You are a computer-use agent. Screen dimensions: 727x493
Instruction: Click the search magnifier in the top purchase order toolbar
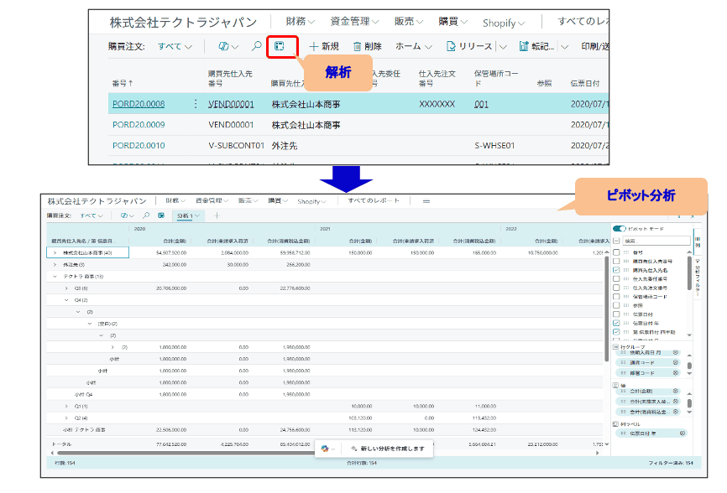tap(256, 46)
